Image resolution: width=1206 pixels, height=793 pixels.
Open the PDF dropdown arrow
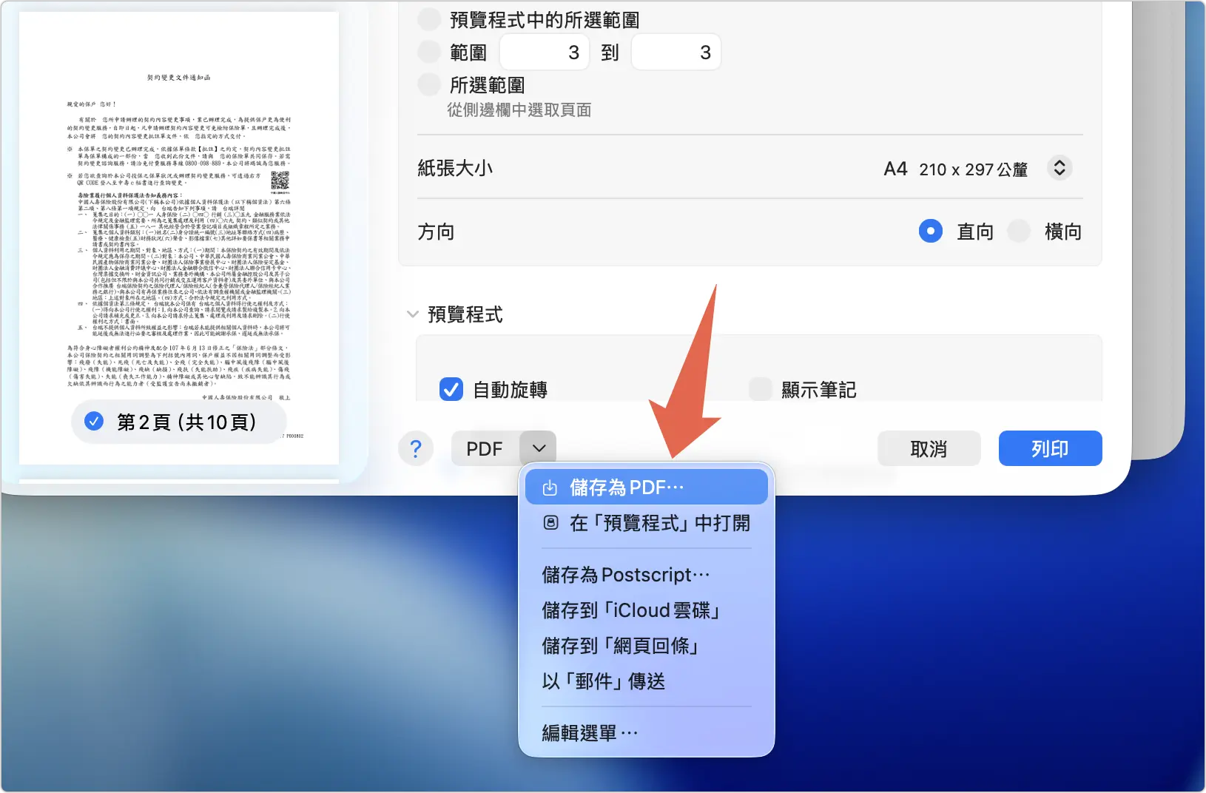coord(539,448)
